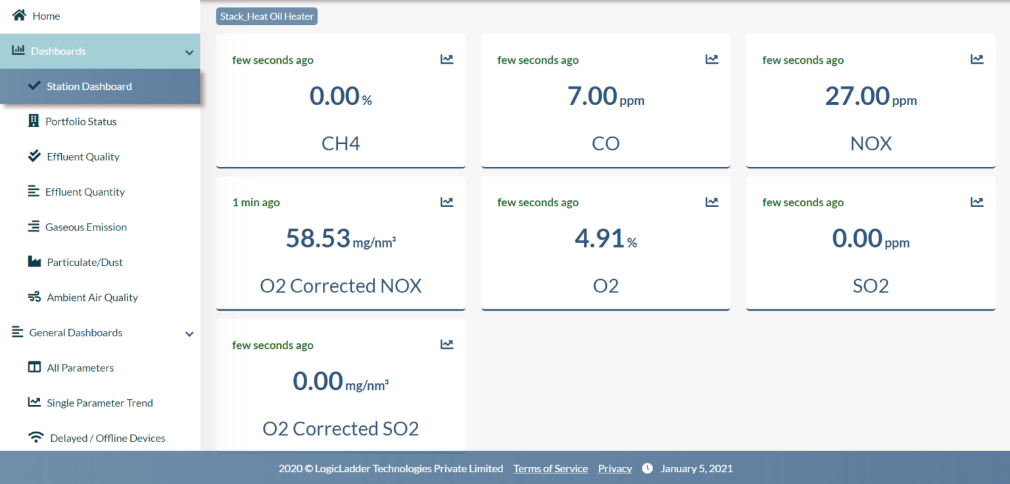Collapse the General Dashboards section
1010x484 pixels.
point(189,334)
